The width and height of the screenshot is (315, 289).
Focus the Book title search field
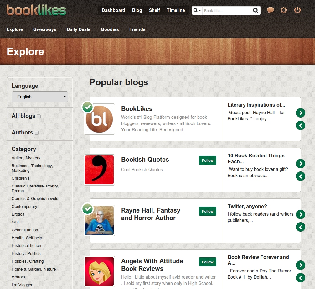[227, 11]
